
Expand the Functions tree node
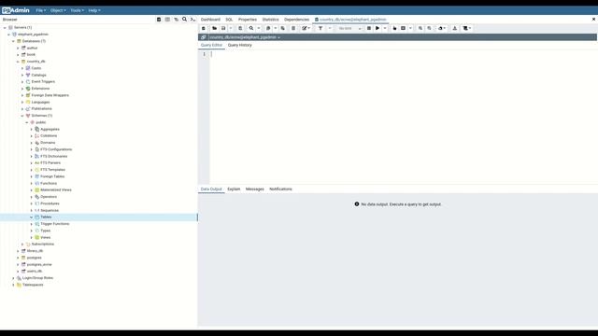tap(32, 183)
